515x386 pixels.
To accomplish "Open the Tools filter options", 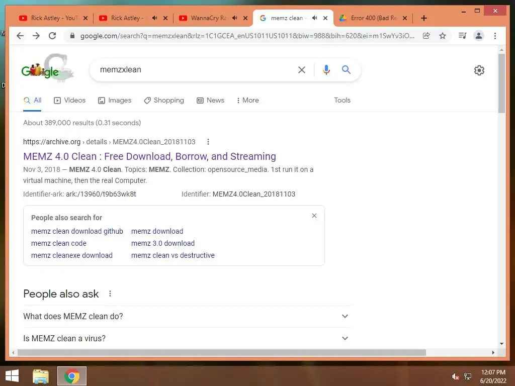I will coord(342,100).
